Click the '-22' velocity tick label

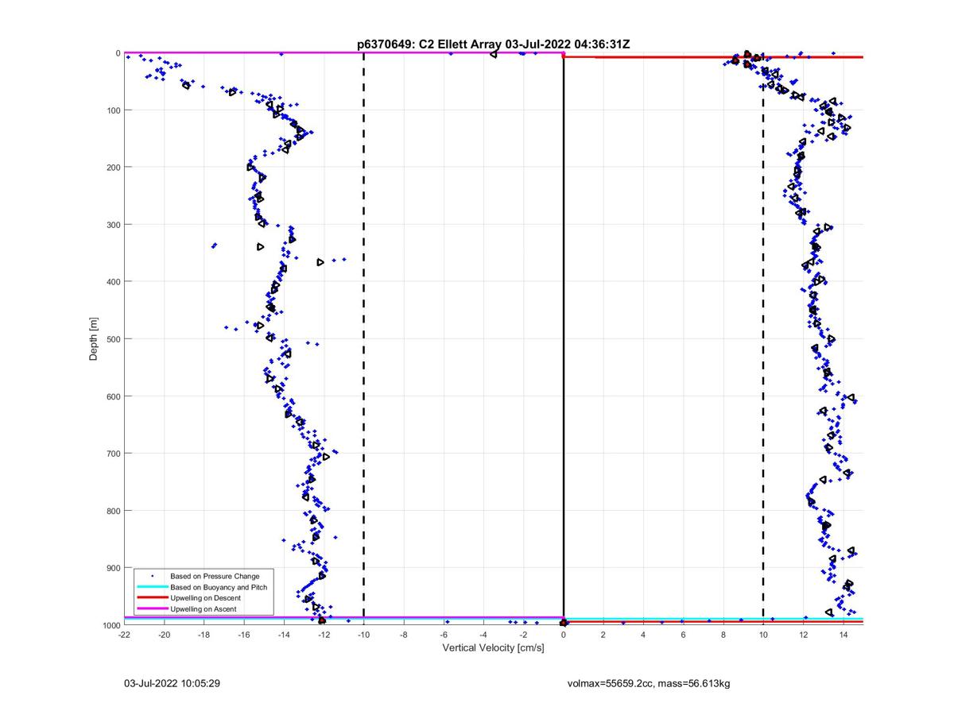(124, 635)
